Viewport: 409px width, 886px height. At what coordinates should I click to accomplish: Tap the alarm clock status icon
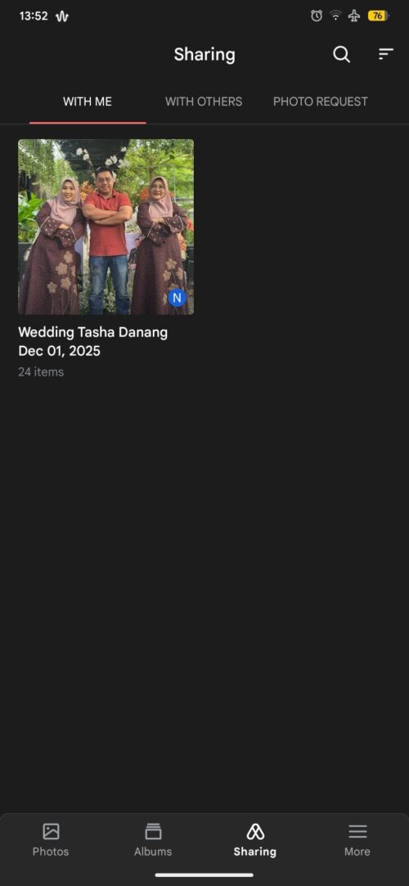[x=317, y=16]
